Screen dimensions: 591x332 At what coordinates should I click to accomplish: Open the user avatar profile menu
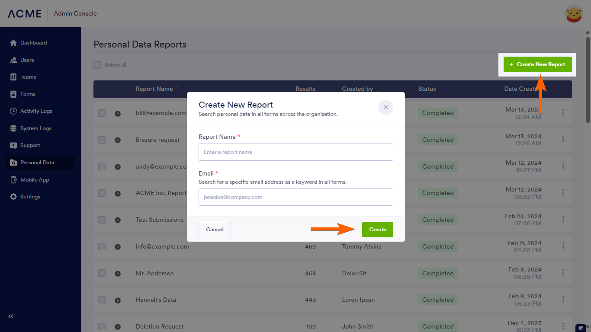[574, 13]
